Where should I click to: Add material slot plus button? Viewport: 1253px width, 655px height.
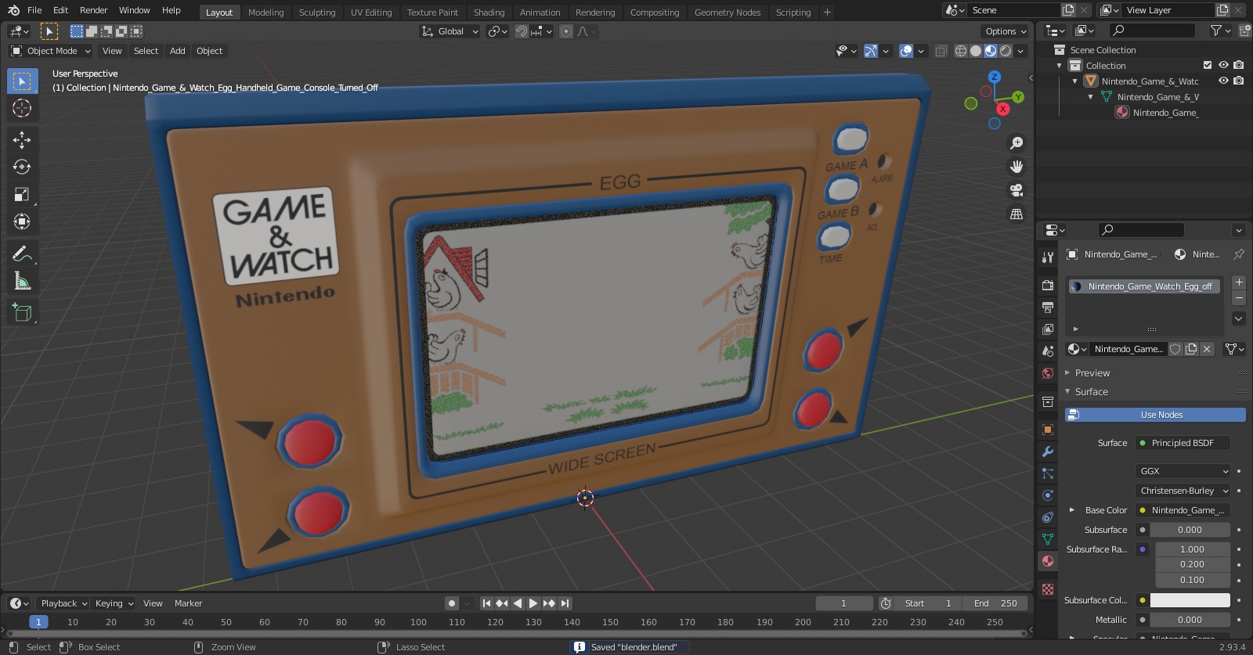[x=1239, y=282]
